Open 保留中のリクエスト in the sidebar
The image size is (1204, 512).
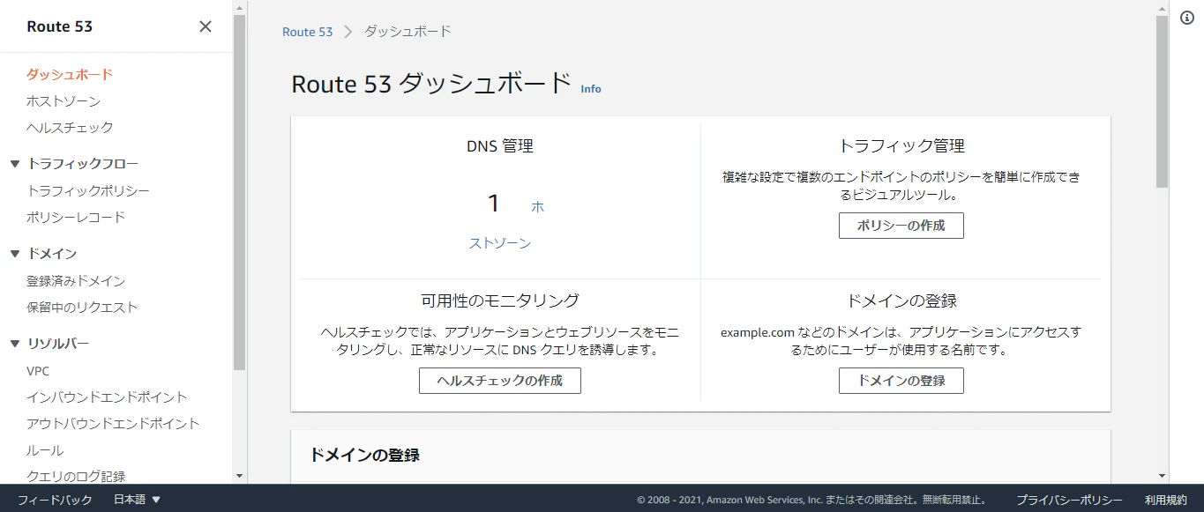(x=82, y=308)
